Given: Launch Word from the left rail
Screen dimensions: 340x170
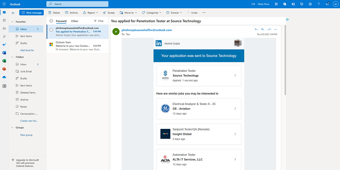Looking at the screenshot, I should tap(4, 53).
